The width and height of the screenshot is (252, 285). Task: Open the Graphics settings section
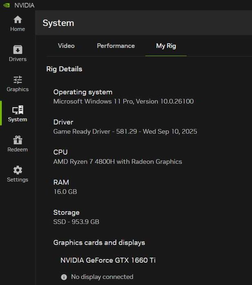coord(18,84)
